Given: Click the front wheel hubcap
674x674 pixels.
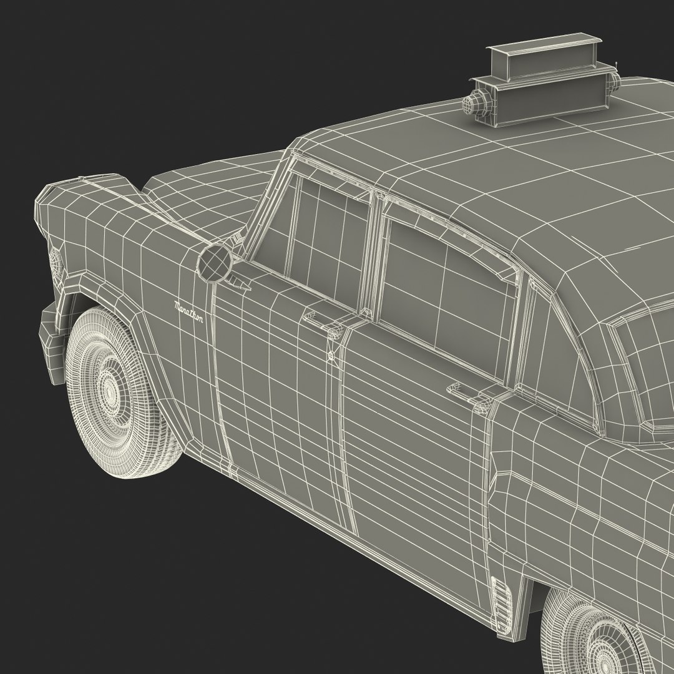Looking at the screenshot, I should point(112,391).
